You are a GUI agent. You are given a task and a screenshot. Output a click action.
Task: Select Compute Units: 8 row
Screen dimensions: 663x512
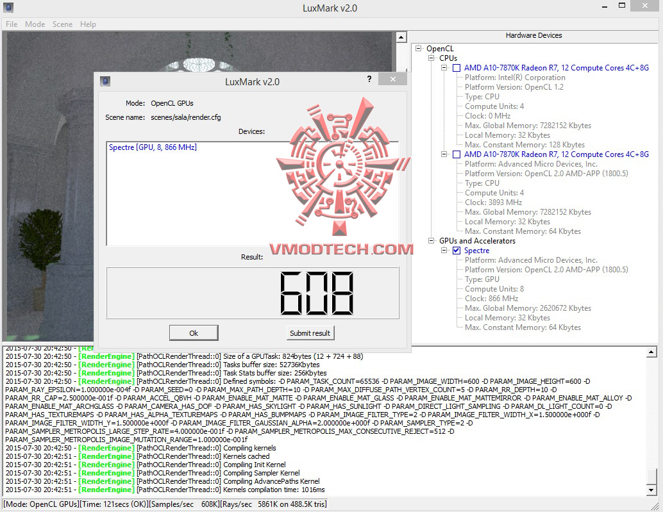tap(494, 289)
